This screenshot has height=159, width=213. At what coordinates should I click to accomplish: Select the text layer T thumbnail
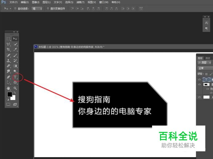(x=206, y=79)
